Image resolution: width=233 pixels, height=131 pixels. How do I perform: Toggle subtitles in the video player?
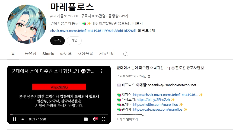(x=86, y=119)
